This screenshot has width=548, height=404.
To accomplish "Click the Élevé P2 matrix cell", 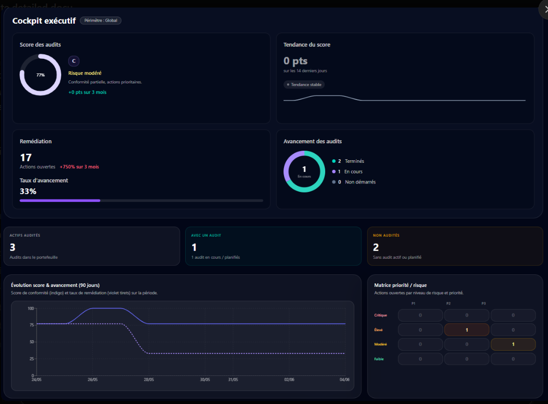I will click(x=467, y=330).
